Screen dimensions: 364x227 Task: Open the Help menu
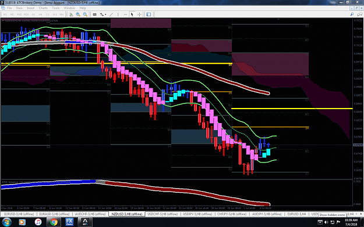[83, 8]
